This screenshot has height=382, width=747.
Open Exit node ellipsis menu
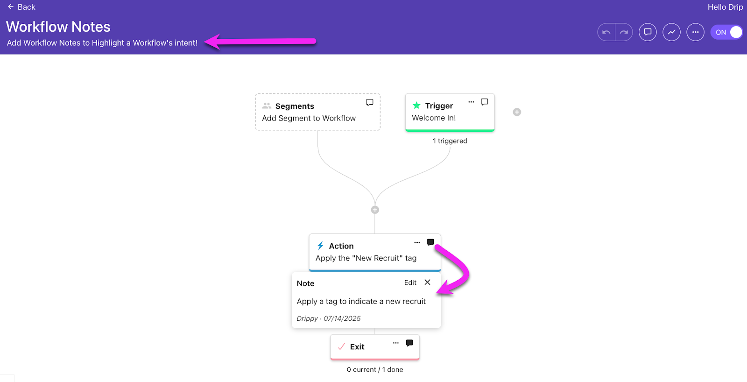(396, 343)
